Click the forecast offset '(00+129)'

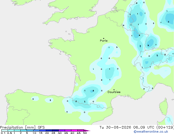165,127
